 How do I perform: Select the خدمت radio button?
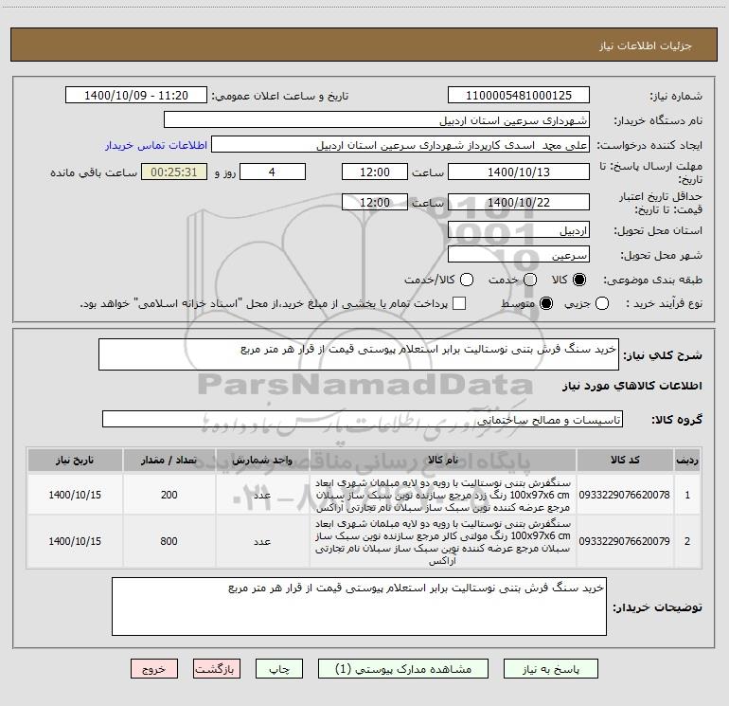(x=530, y=280)
